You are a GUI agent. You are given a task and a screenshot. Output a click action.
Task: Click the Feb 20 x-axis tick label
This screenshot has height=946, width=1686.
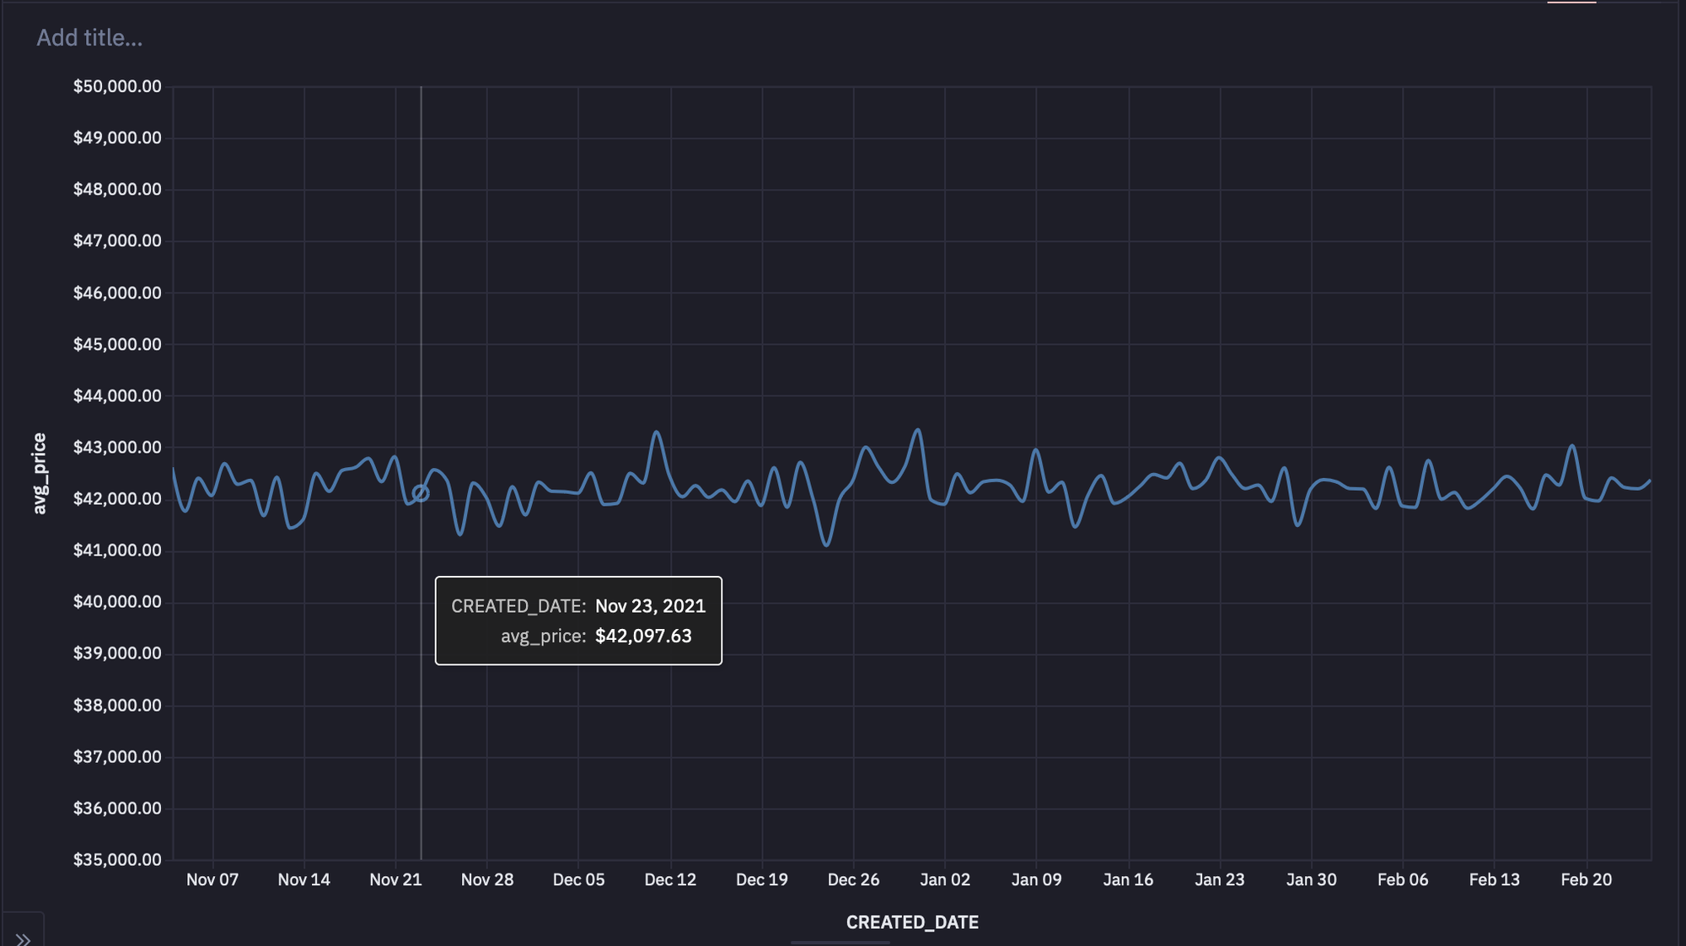(x=1586, y=879)
